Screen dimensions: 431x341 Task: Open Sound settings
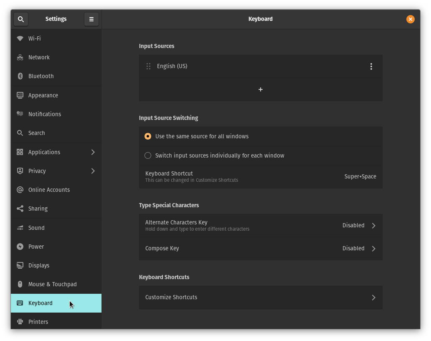(36, 228)
